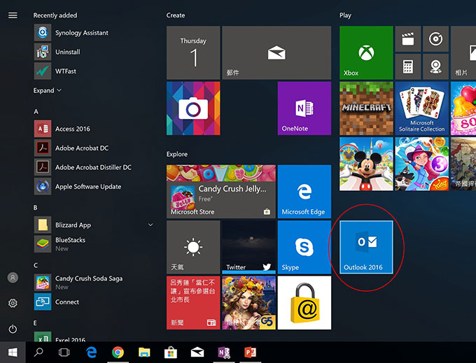Open the Power options button
Viewport: 476px width, 363px height.
tap(13, 329)
